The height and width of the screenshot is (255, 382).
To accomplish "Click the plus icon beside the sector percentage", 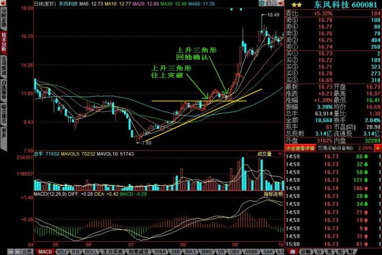I will [x=378, y=148].
